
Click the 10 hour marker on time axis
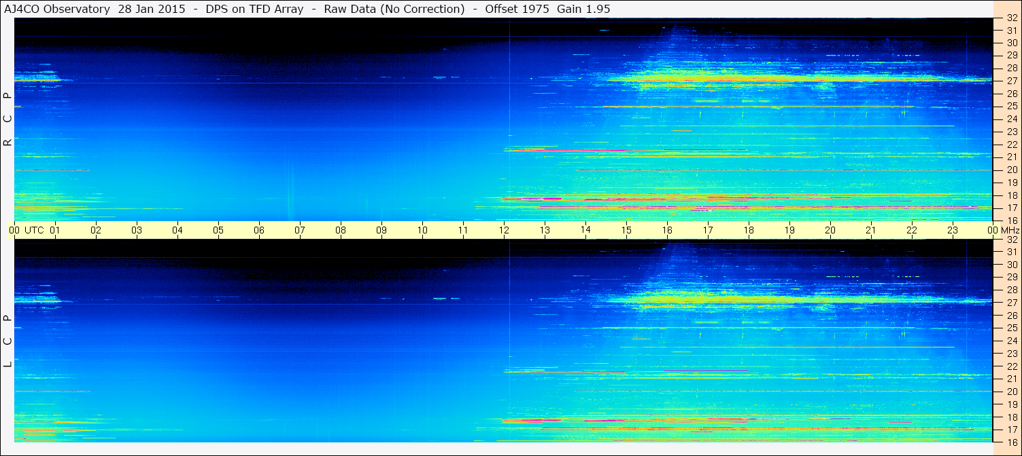[422, 230]
